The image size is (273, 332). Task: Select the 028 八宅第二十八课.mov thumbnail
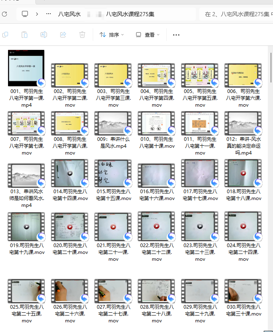pos(156,291)
